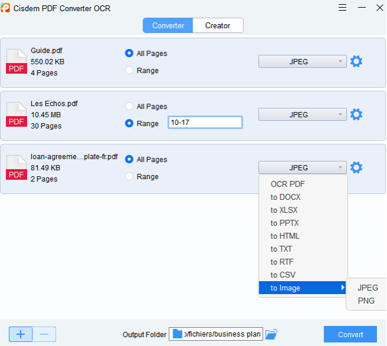Choose to XLSX from format menu
This screenshot has height=346, width=387.
click(303, 210)
